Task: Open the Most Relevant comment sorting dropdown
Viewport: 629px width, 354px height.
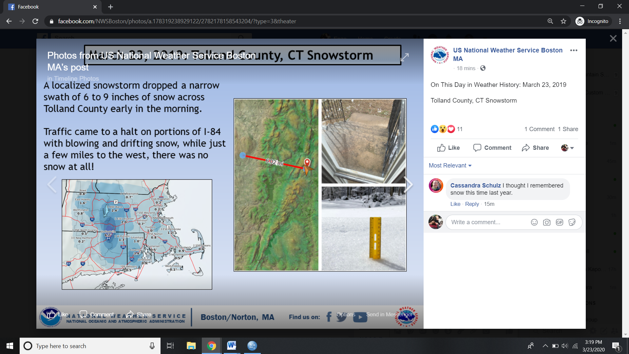Action: point(450,166)
